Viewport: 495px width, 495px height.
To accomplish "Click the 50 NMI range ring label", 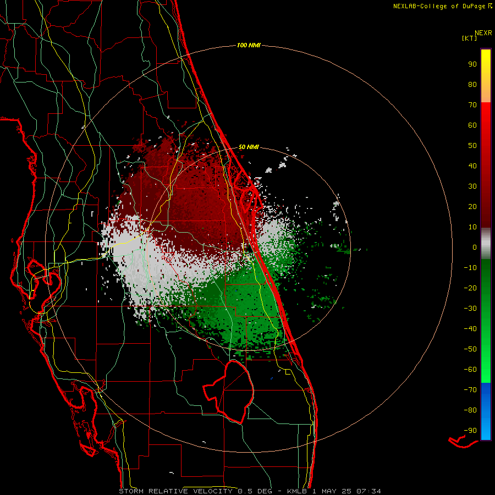I will point(249,147).
